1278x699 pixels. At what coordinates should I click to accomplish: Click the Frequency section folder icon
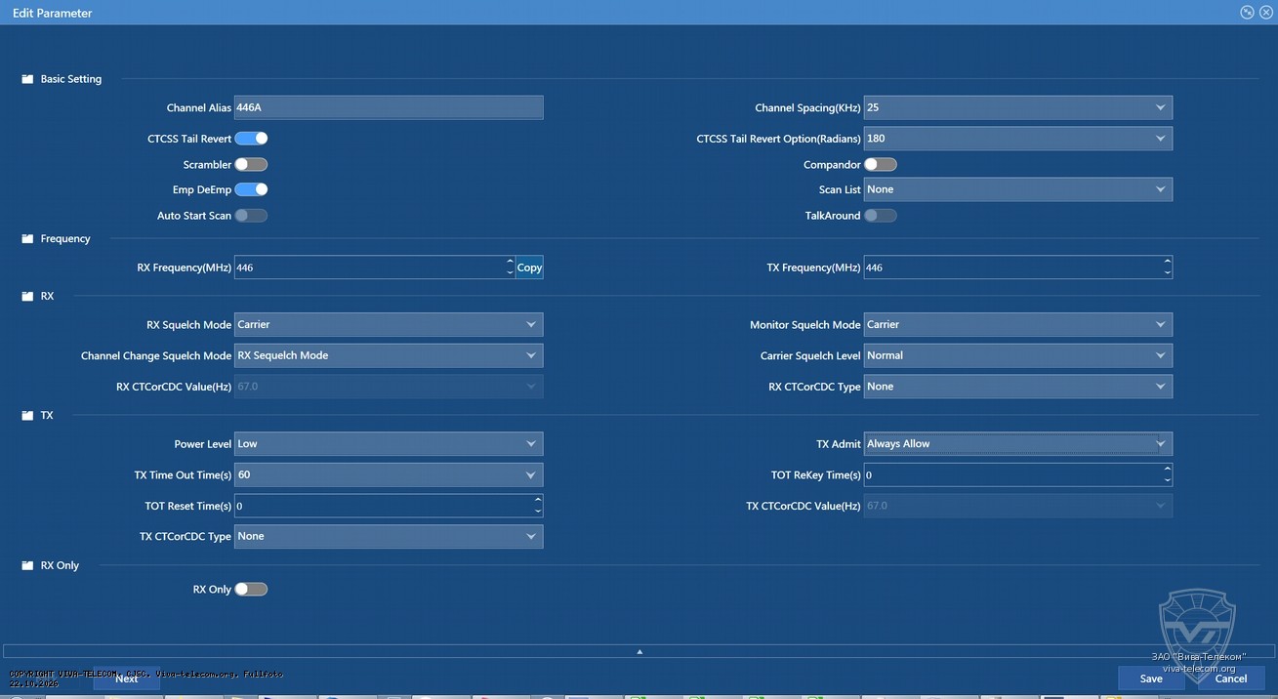27,239
